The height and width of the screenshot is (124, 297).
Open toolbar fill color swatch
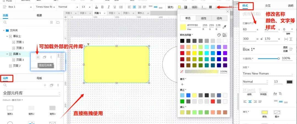click(179, 7)
